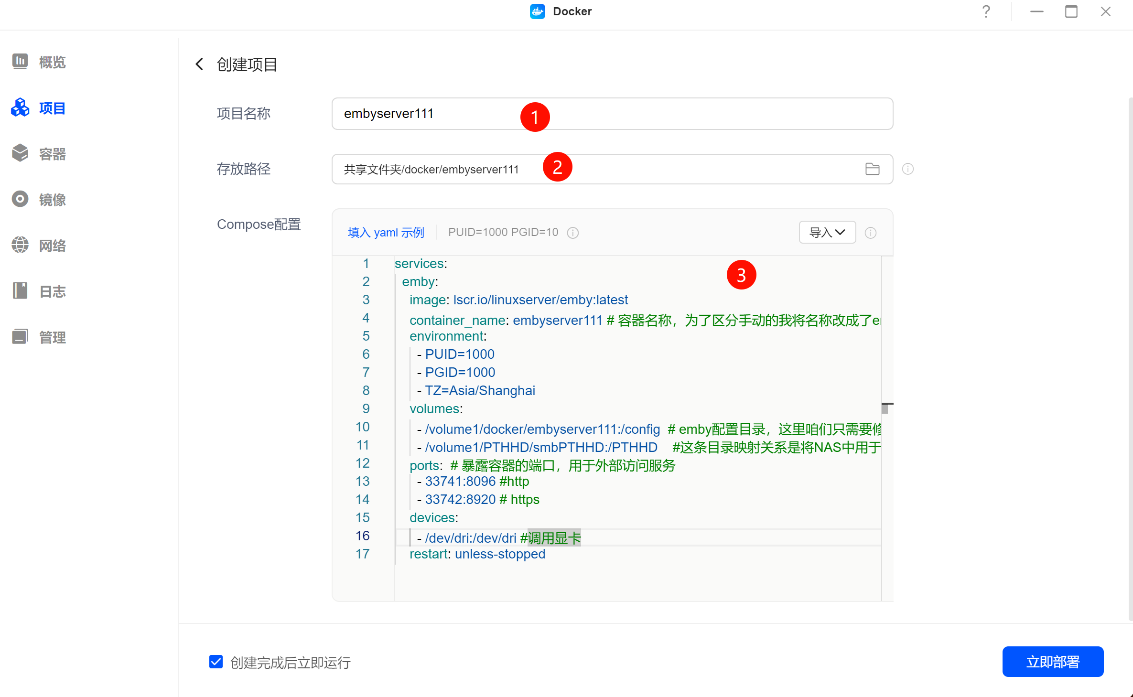
Task: Click the 概览 bar chart icon
Action: pyautogui.click(x=20, y=61)
